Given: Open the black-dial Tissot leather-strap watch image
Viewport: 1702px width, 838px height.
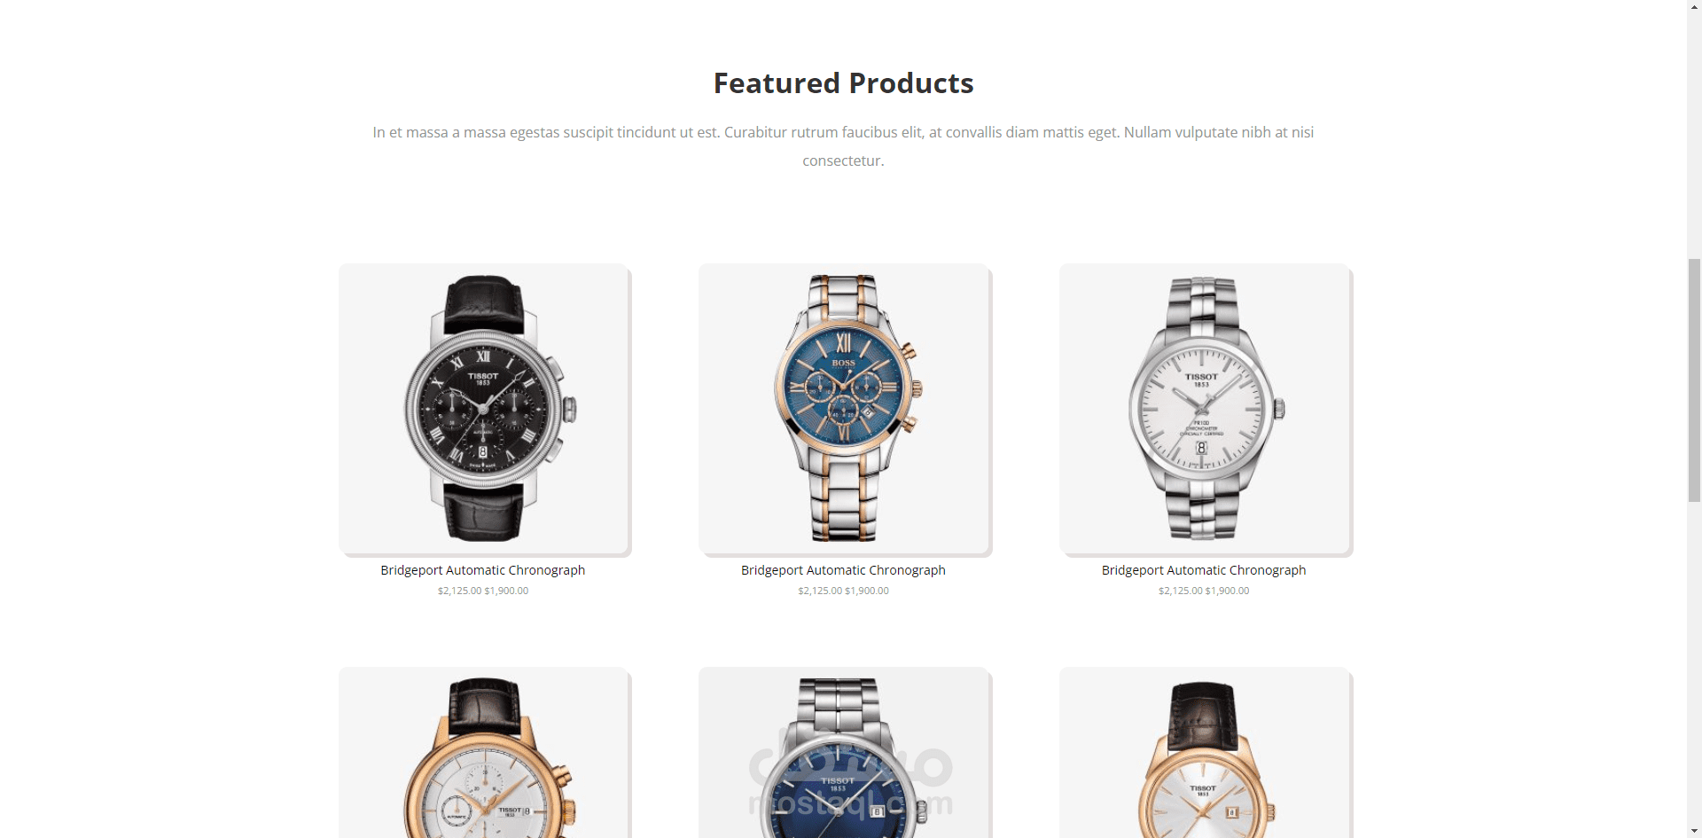Looking at the screenshot, I should click(x=483, y=408).
